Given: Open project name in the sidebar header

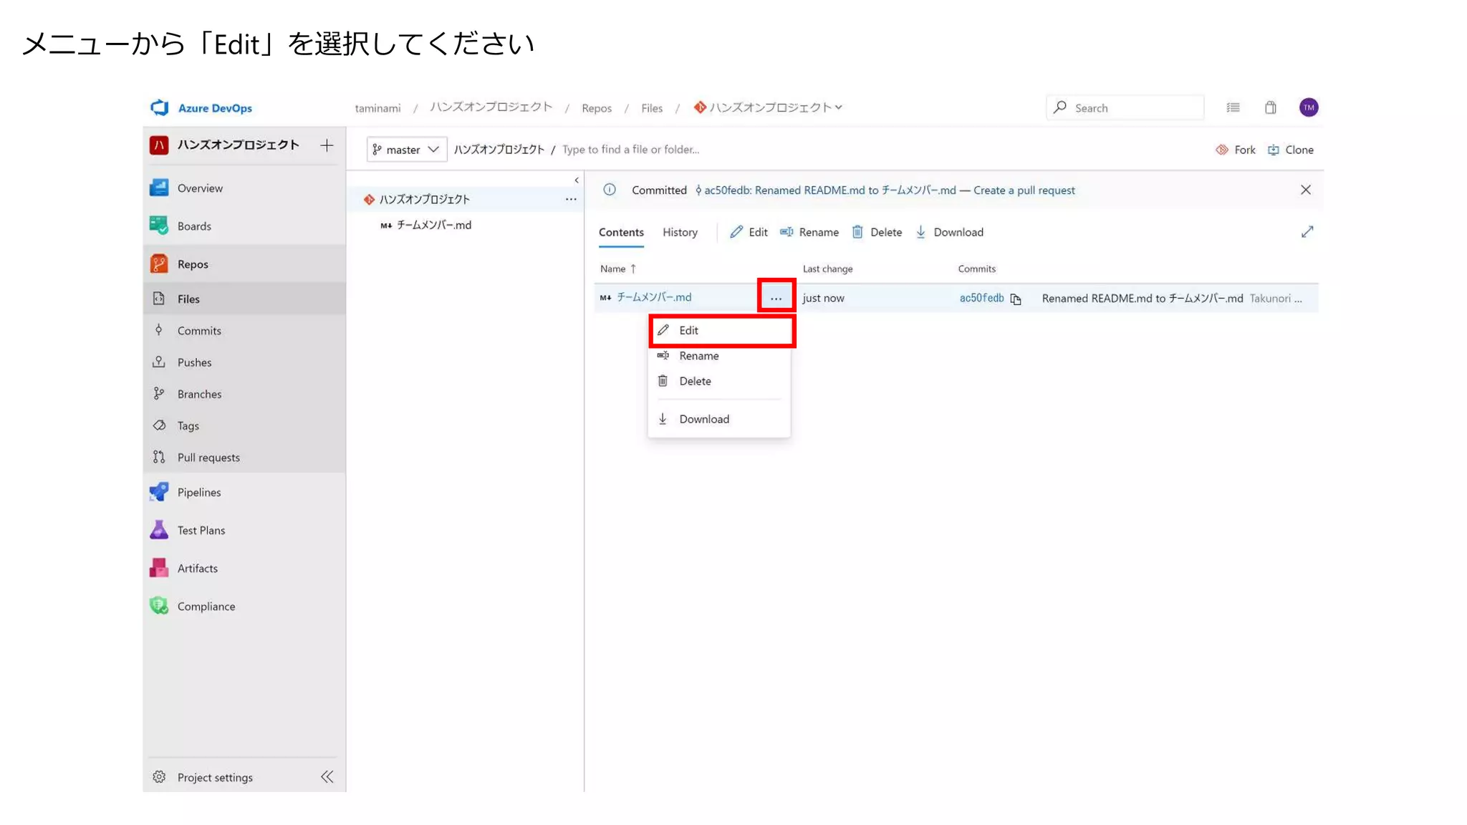Looking at the screenshot, I should [x=239, y=145].
